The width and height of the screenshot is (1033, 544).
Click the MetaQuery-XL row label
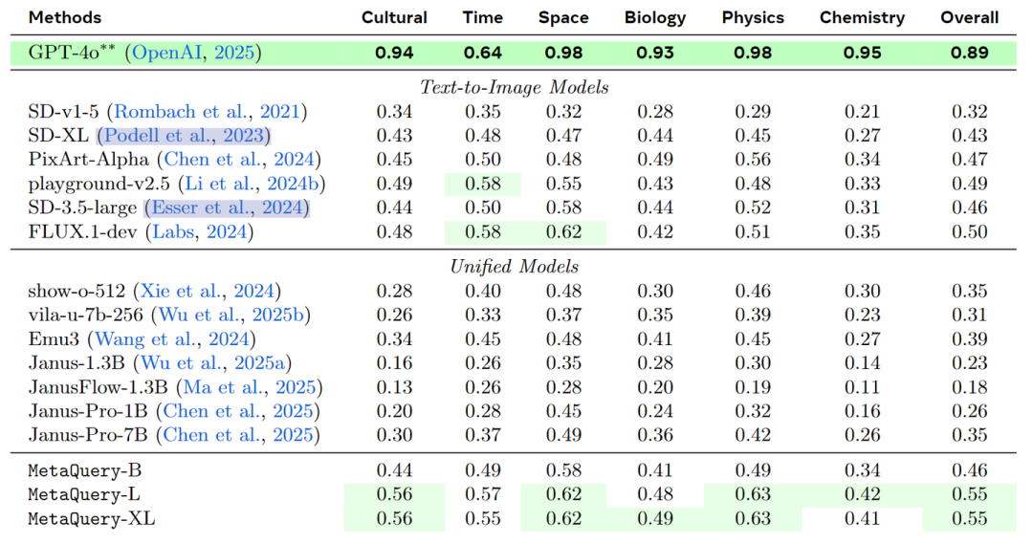[x=92, y=519]
